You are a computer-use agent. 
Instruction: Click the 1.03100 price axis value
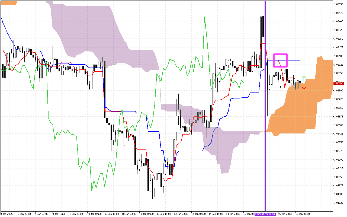pyautogui.click(x=339, y=56)
